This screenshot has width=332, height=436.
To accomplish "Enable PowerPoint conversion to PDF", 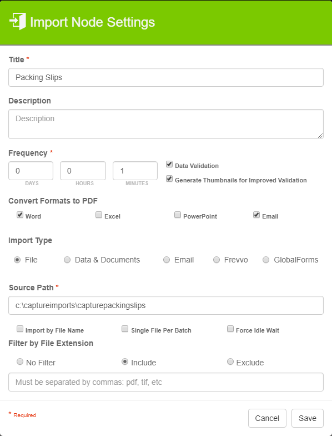I will coord(178,215).
